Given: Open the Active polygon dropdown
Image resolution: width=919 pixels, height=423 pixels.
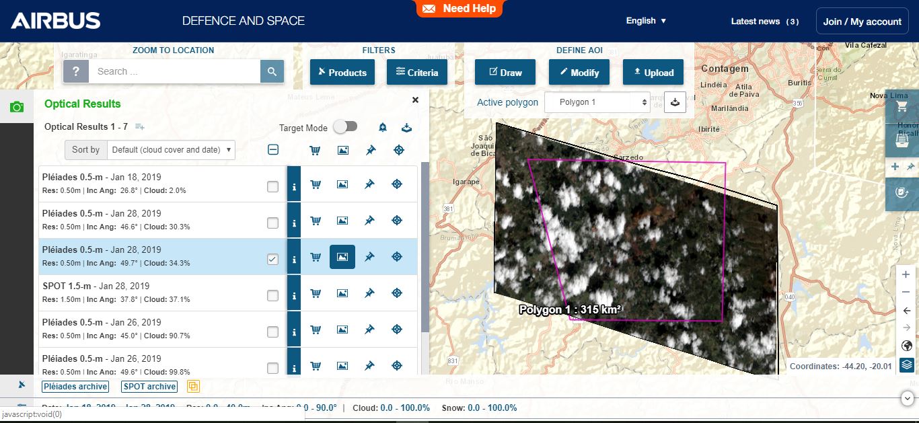Looking at the screenshot, I should 597,102.
